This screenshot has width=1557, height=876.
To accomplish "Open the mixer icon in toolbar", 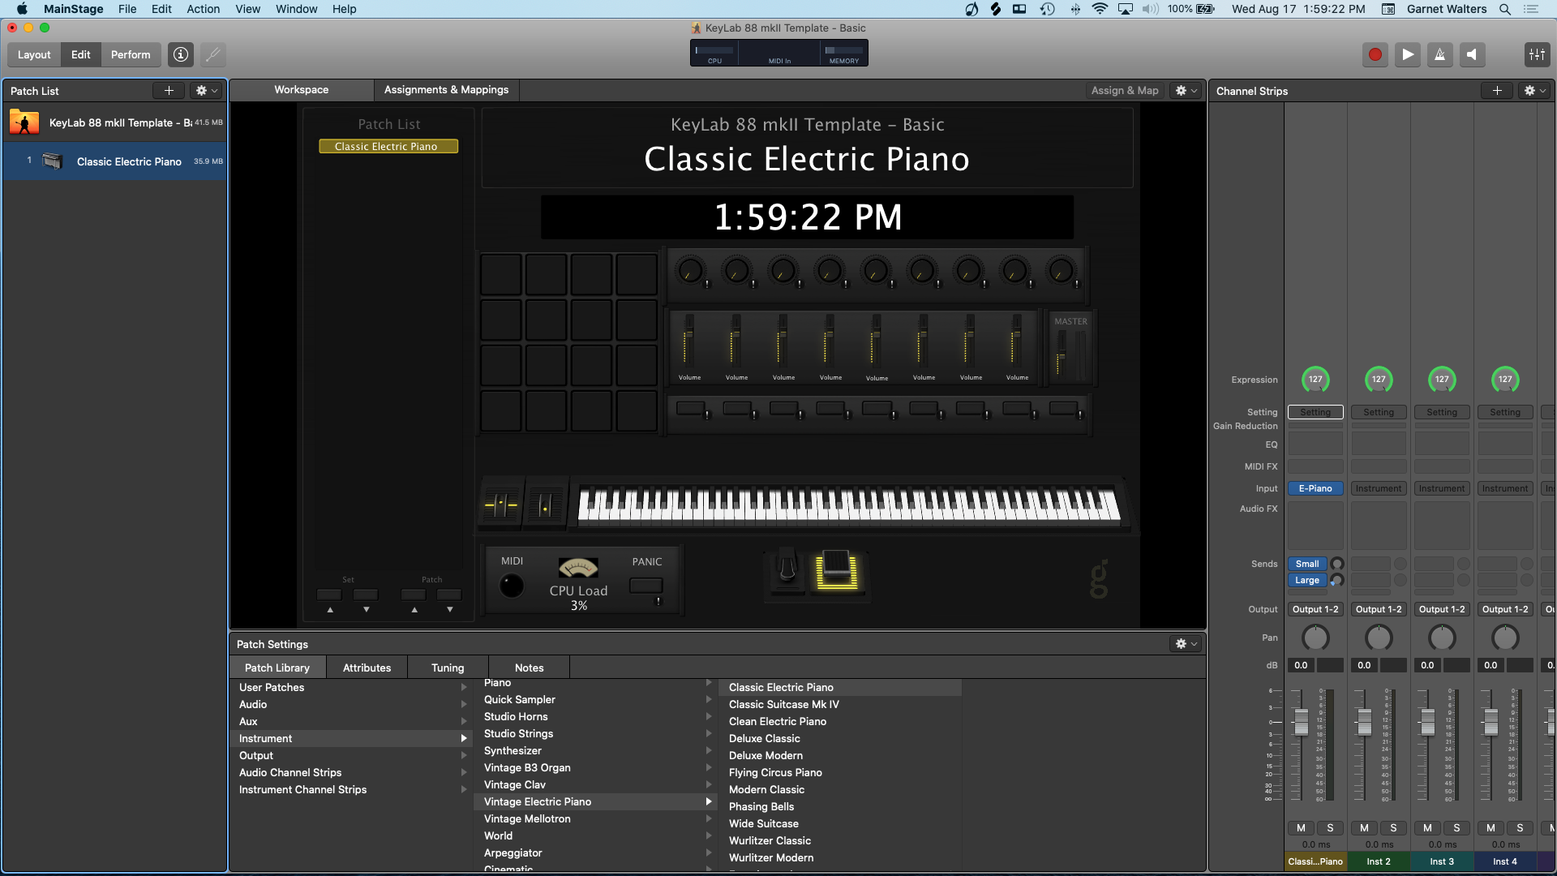I will pyautogui.click(x=1537, y=54).
